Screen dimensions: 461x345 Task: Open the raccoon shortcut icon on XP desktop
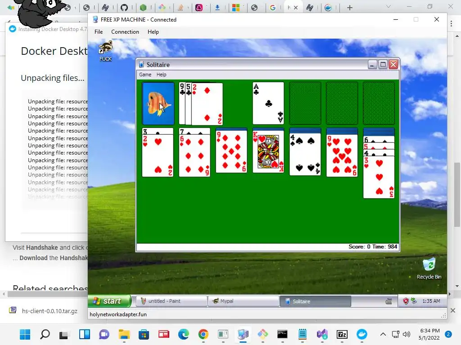click(105, 51)
